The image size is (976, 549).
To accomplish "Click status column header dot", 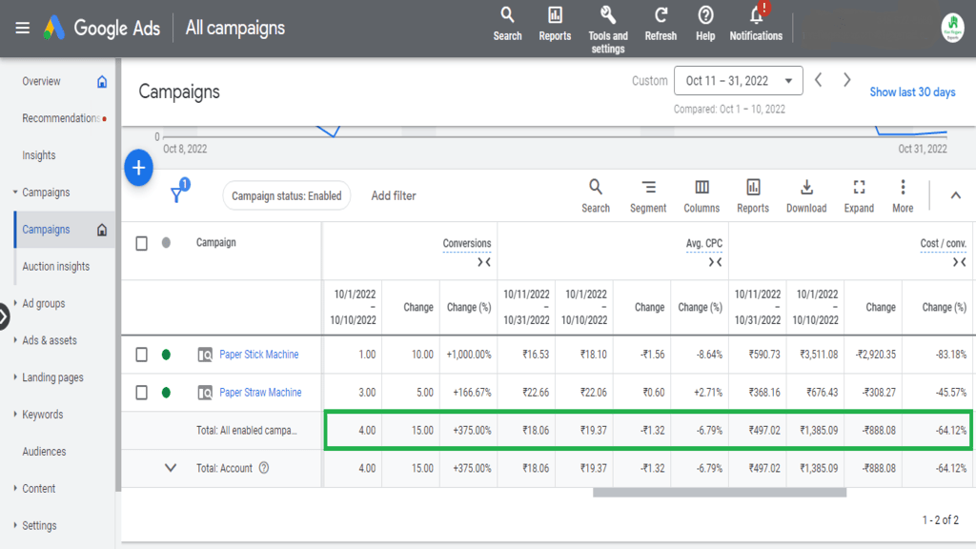I will pyautogui.click(x=166, y=243).
